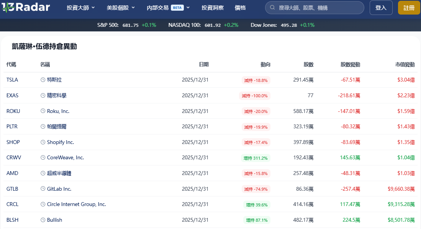Open the 投資大師 menu
The image size is (421, 229).
coord(80,8)
